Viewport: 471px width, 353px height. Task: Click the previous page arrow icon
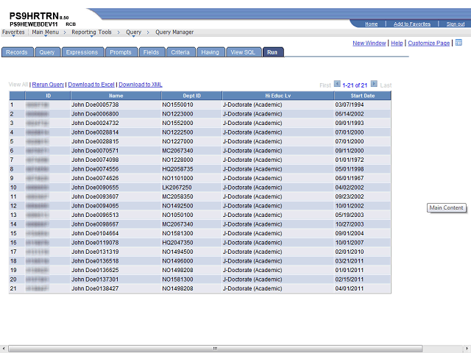[x=337, y=84]
